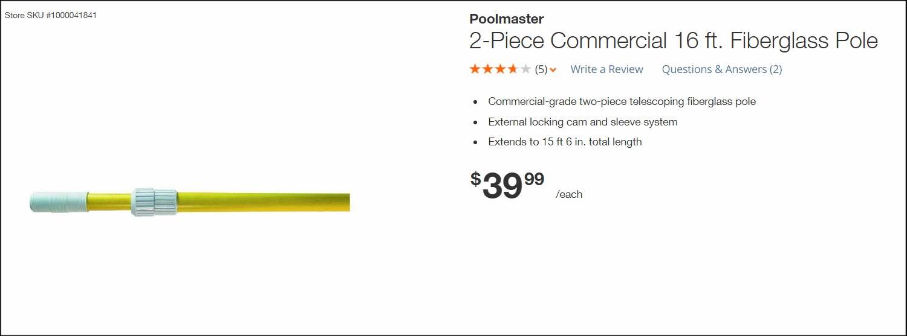Image resolution: width=907 pixels, height=336 pixels.
Task: Click the (5) review count
Action: point(541,69)
